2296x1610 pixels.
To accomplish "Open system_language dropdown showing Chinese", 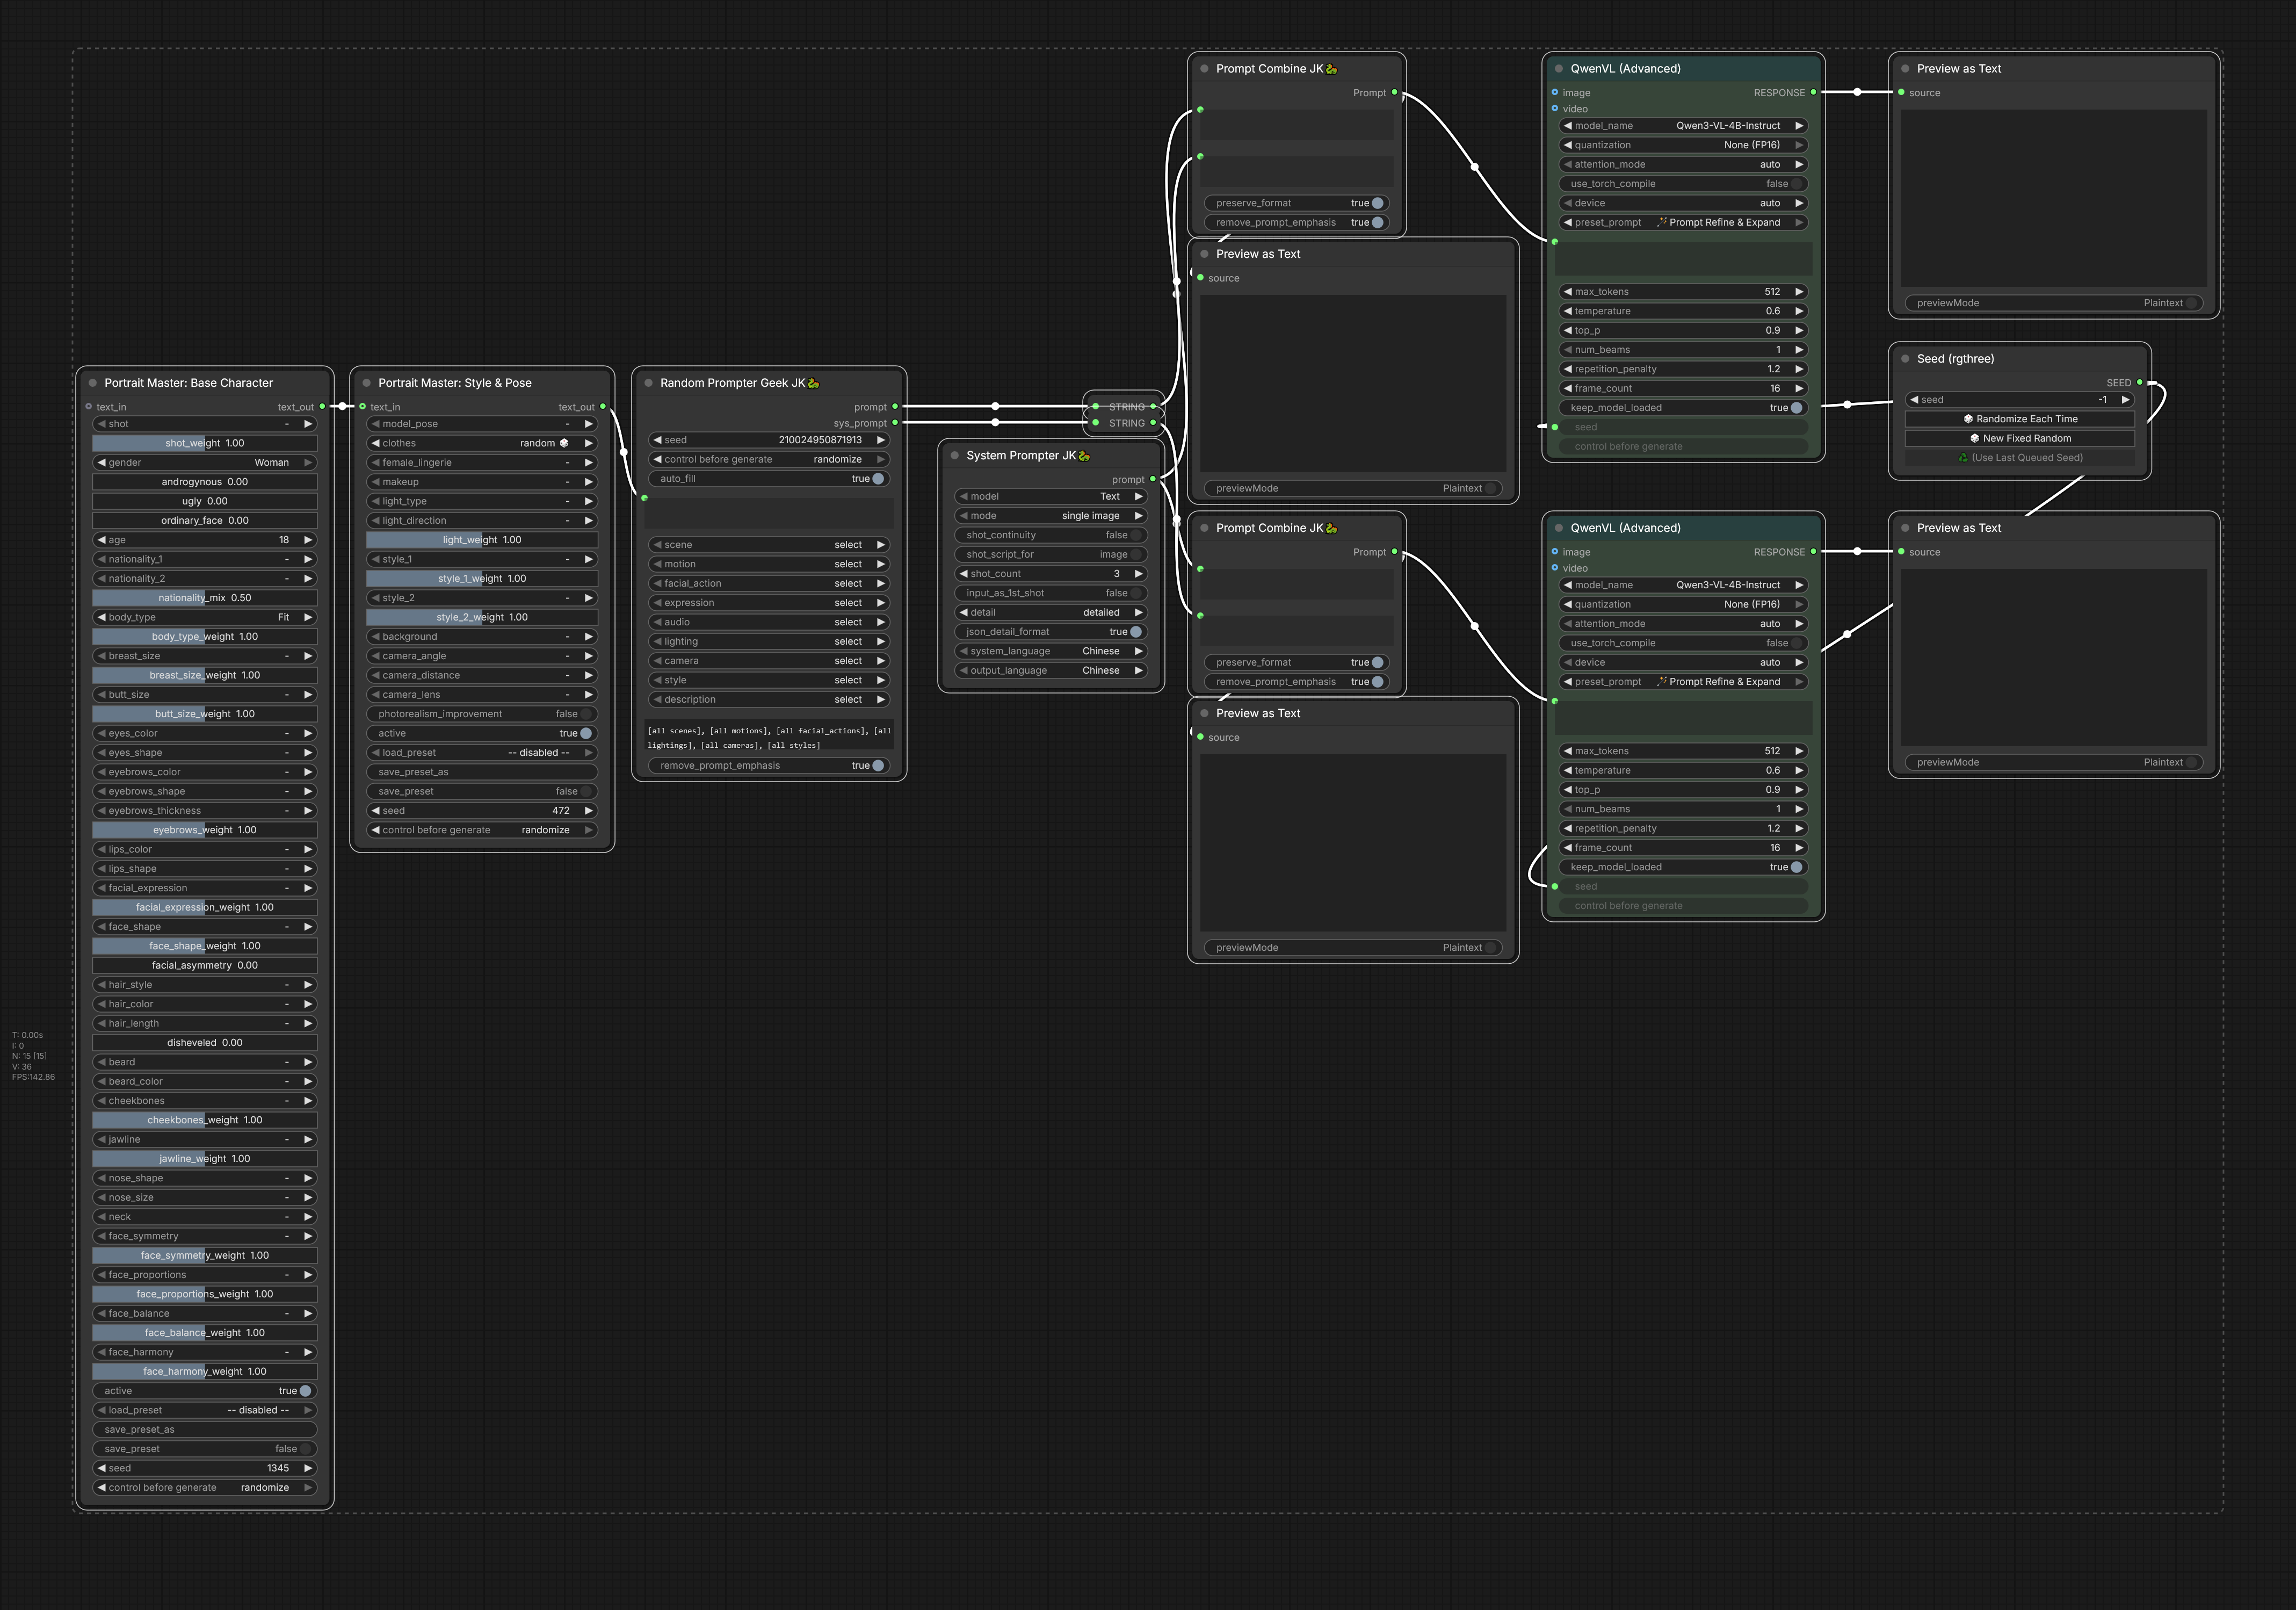I will coord(1051,651).
